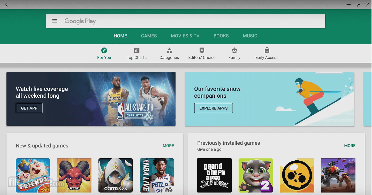Focus the Google Play search field
372x195 pixels.
[186, 21]
